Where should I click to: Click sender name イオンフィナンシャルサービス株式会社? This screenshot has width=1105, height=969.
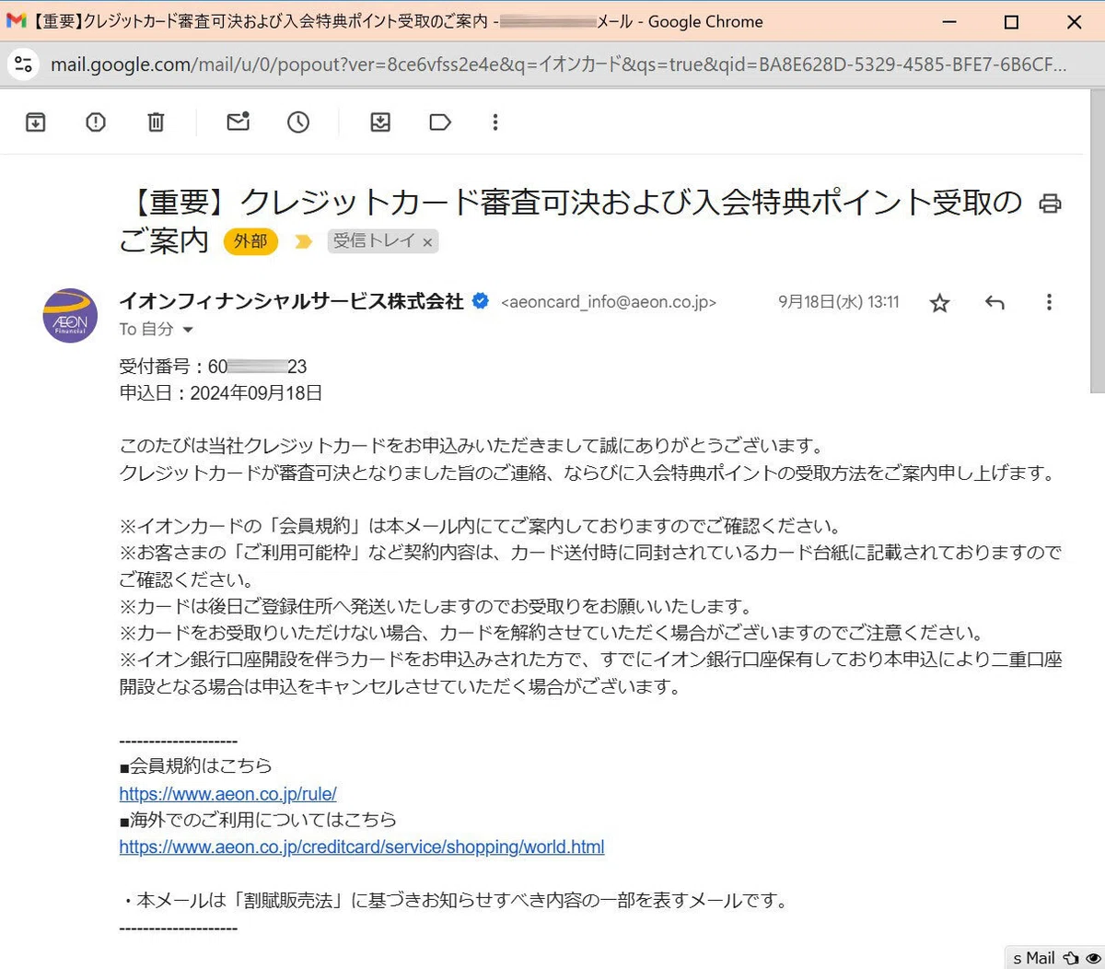(292, 301)
